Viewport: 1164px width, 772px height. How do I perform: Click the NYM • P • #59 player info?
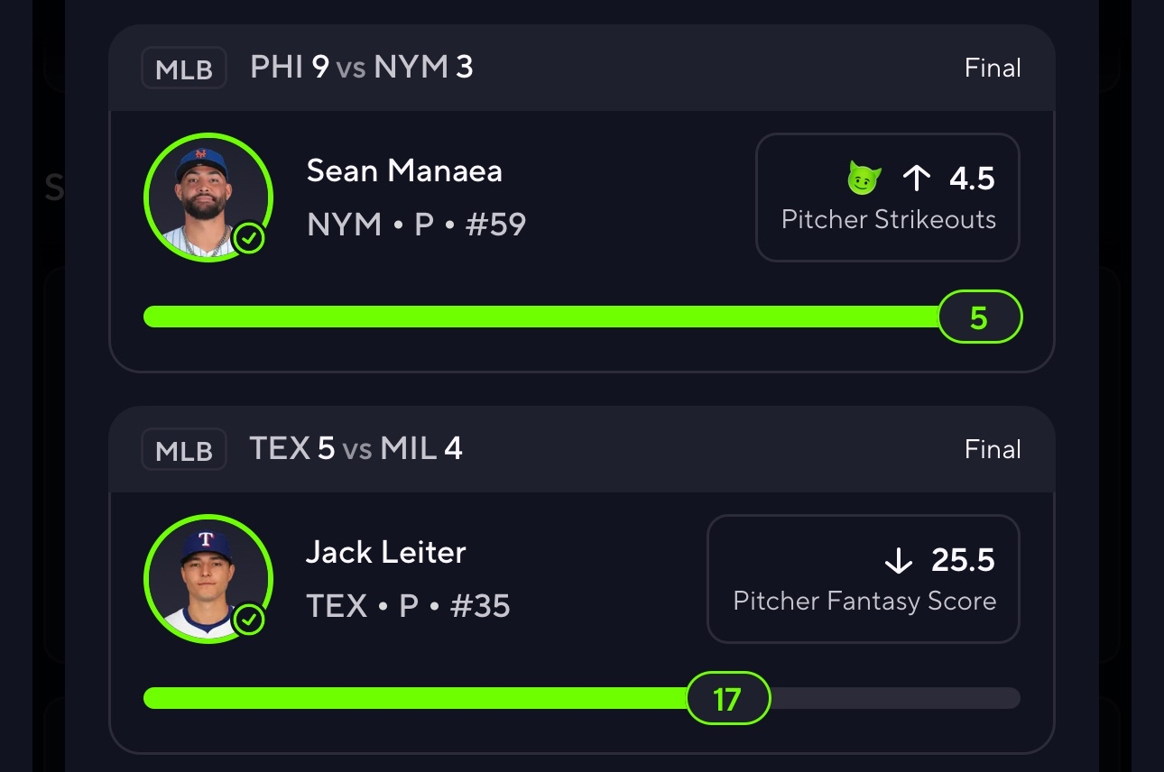(x=416, y=225)
